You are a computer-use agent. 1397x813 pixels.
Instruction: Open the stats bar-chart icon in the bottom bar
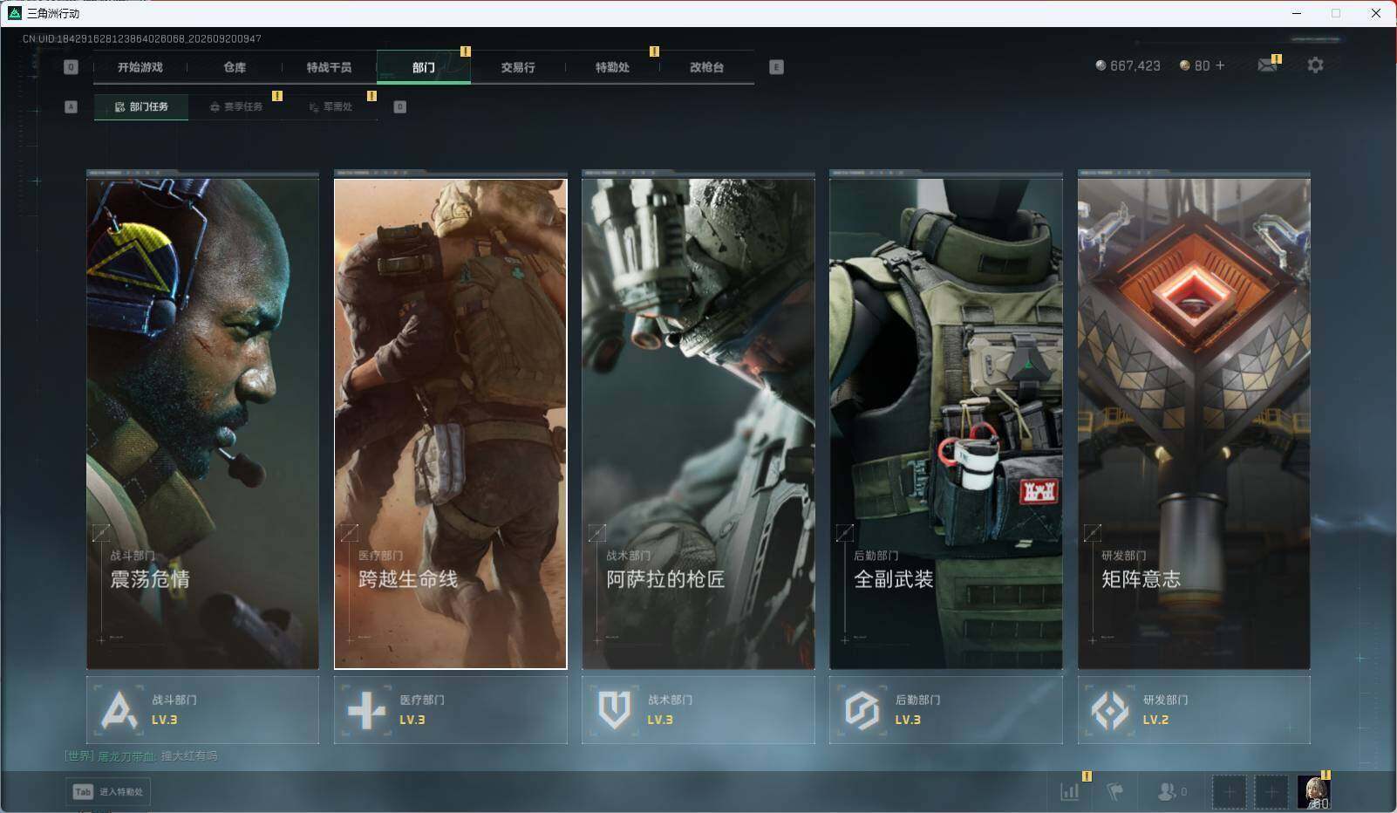tap(1069, 791)
